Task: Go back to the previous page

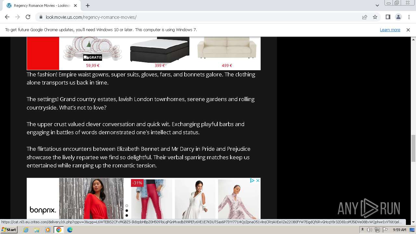Action: 7,17
